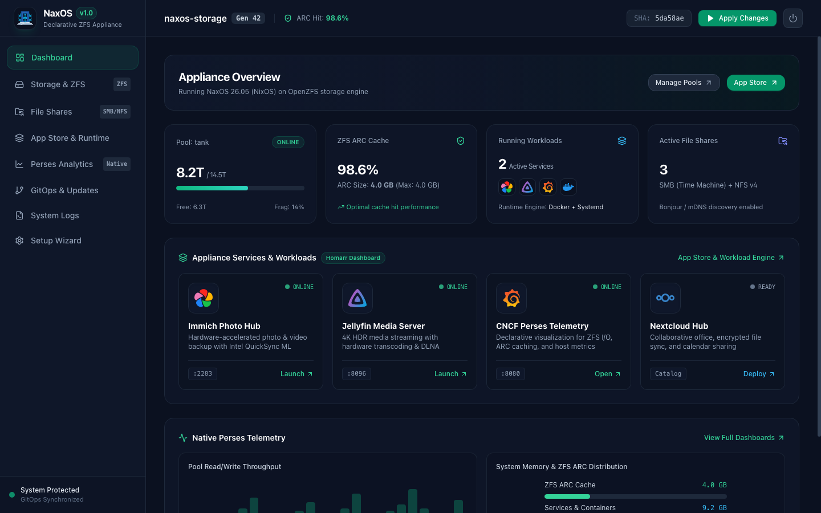Click the NaxOS logo icon
This screenshot has width=821, height=513.
[25, 18]
